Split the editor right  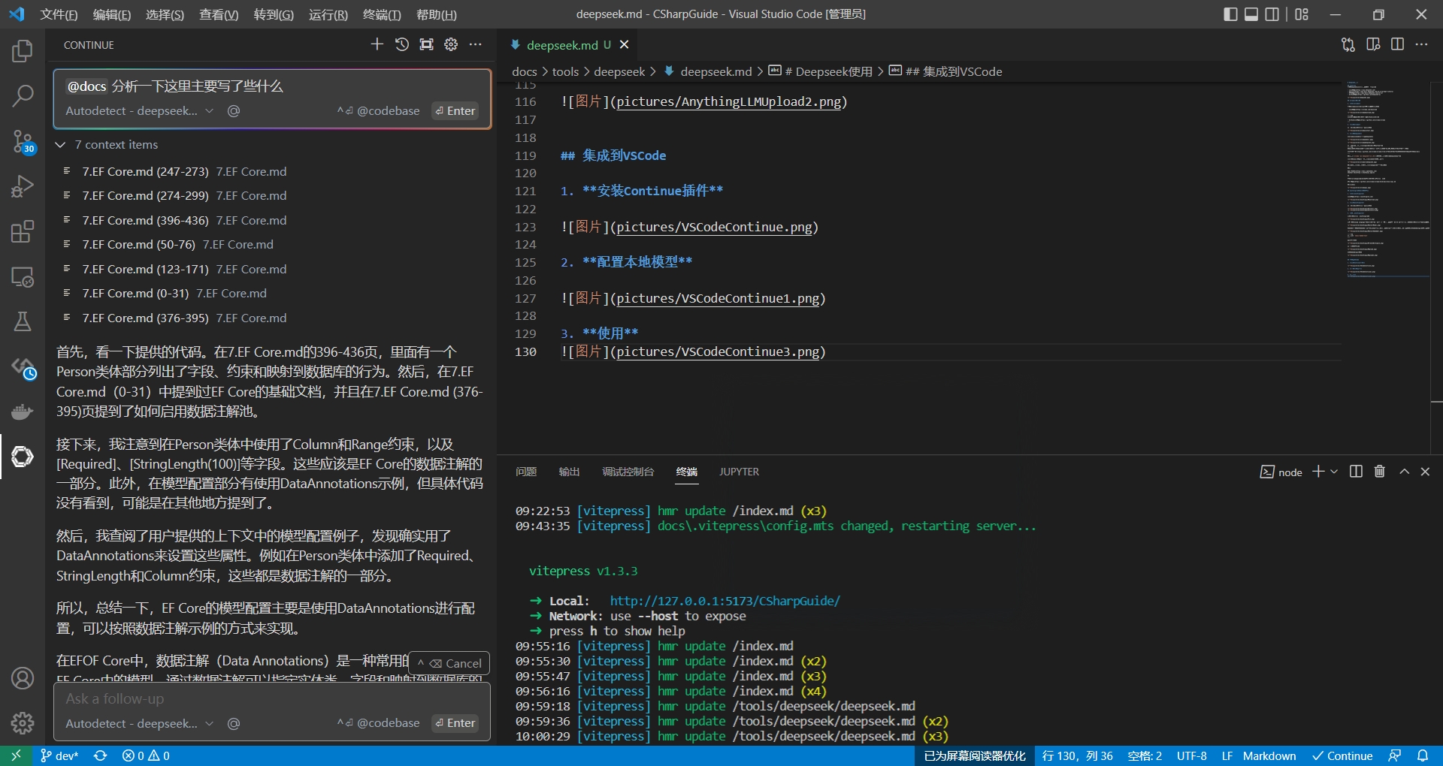point(1397,44)
